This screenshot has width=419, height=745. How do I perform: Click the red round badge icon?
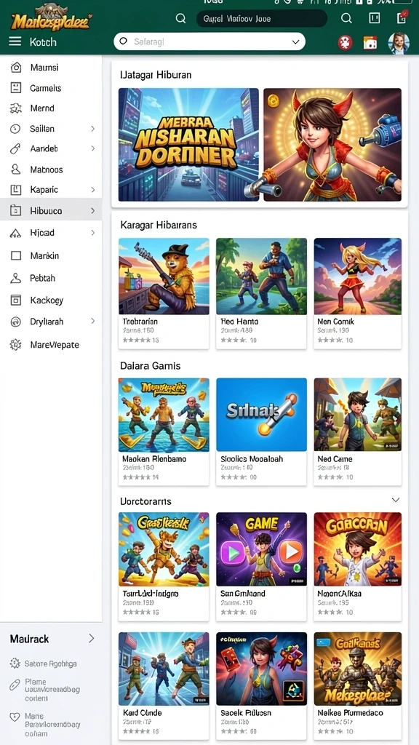[x=346, y=43]
